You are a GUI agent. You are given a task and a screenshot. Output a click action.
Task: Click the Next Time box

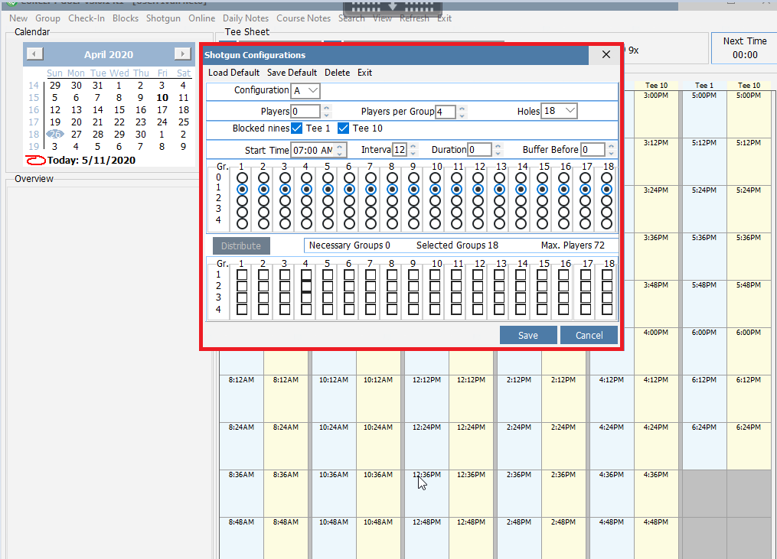pos(744,48)
